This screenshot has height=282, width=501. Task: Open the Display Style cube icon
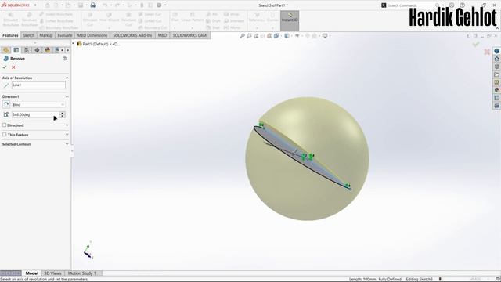click(x=287, y=36)
